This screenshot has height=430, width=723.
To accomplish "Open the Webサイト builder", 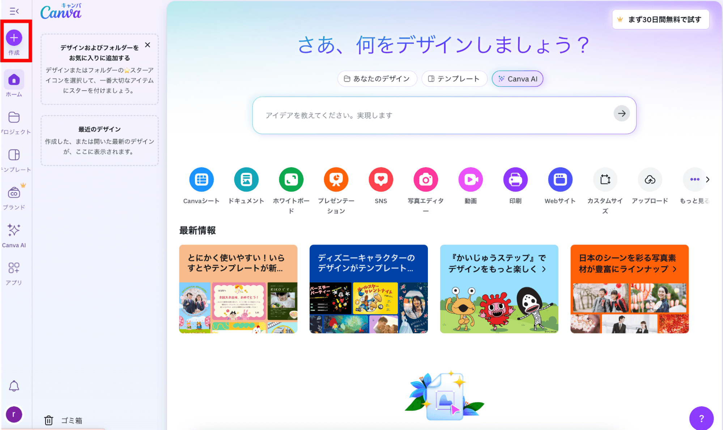I will (560, 179).
